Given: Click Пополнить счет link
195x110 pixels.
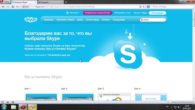Looking at the screenshot, I should [122, 13].
